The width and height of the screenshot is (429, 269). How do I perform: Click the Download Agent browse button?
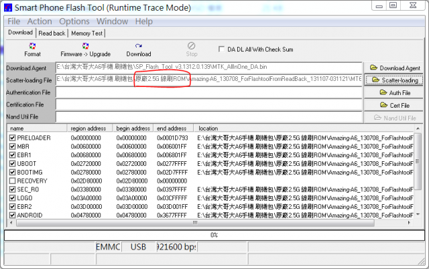click(x=394, y=68)
